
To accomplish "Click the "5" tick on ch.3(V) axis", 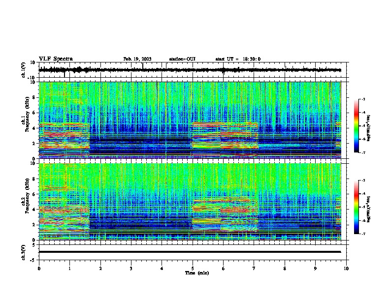I will coord(34,244).
